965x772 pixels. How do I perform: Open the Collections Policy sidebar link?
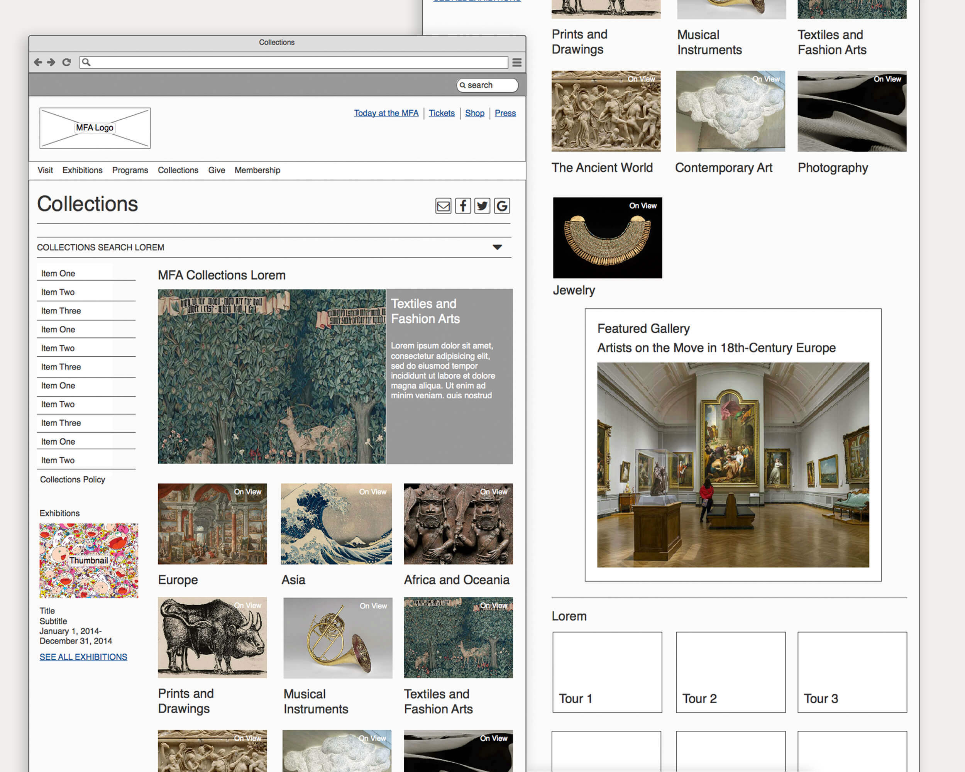click(73, 479)
